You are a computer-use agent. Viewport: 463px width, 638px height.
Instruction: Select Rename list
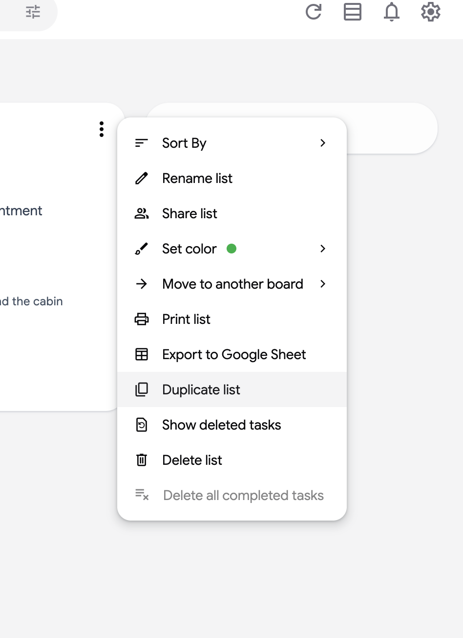232,178
